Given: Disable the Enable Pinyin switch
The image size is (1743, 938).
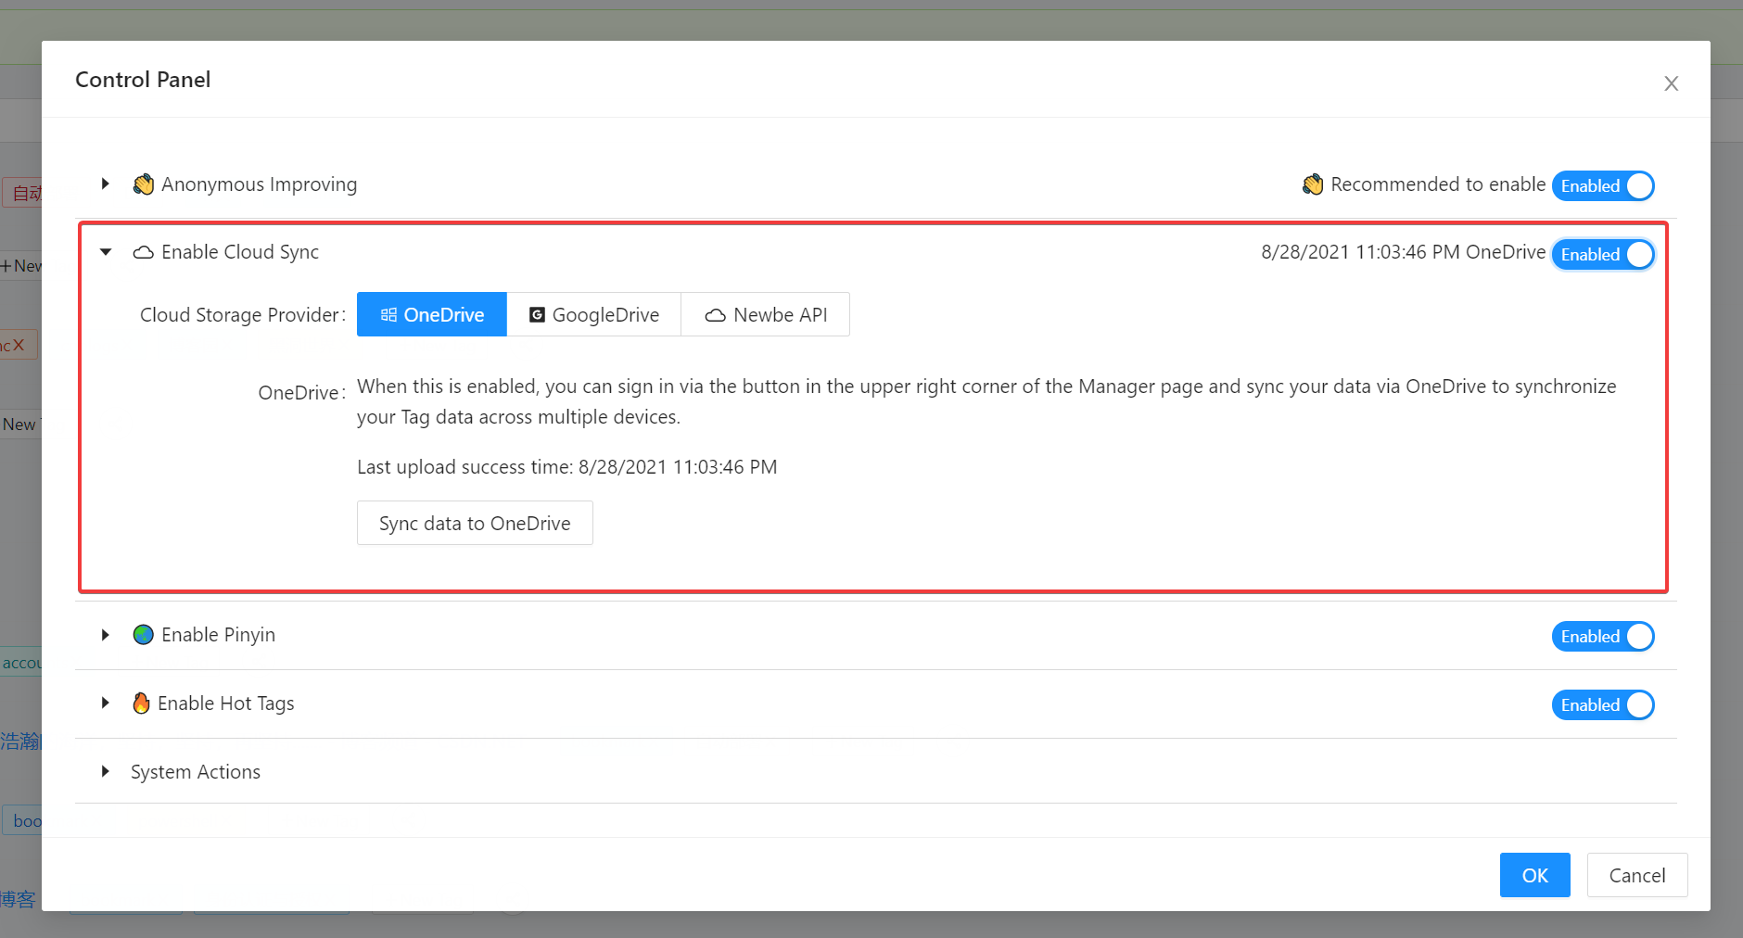Looking at the screenshot, I should (x=1603, y=636).
